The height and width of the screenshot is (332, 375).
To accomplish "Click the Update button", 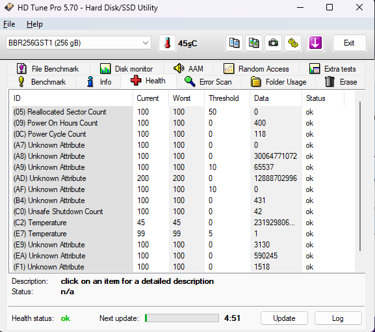I will 284,318.
